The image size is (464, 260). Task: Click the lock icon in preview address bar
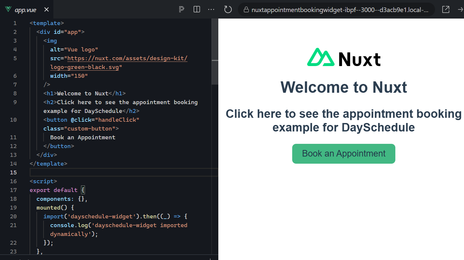tap(246, 10)
